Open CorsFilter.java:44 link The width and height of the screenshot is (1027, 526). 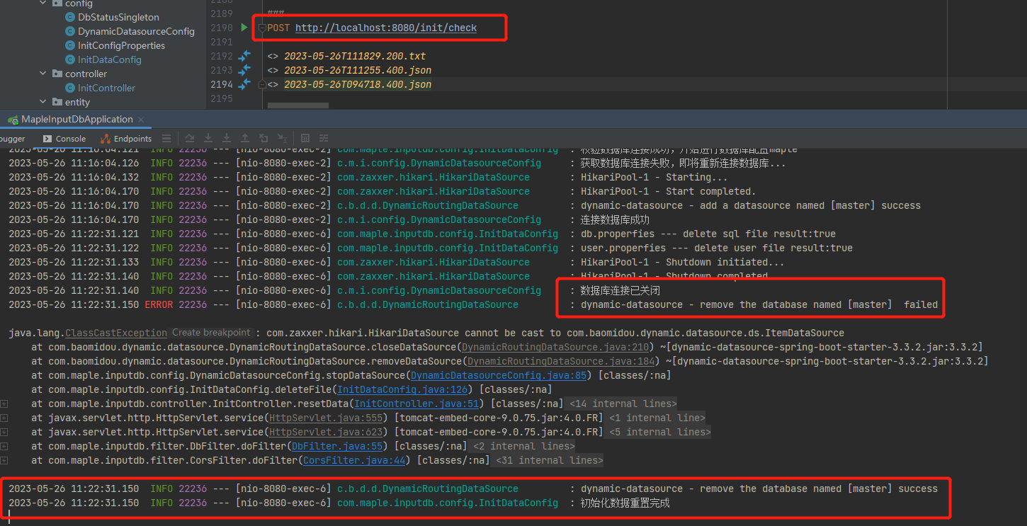353,460
